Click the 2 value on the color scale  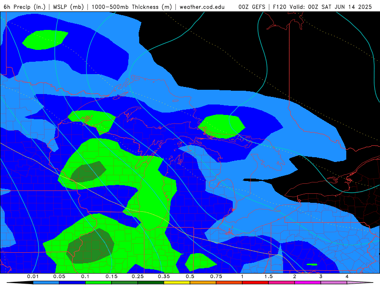click(294, 276)
